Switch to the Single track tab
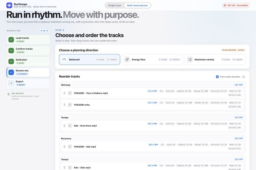Viewport: 256px width, 170px height. click(115, 5)
